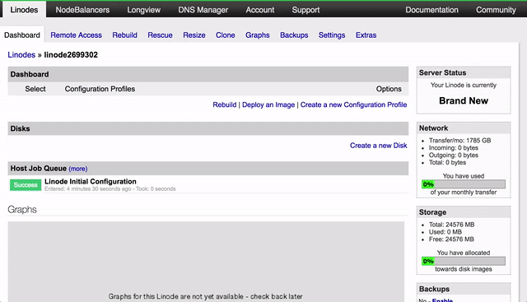Click the Configuration Profiles column header
Image resolution: width=527 pixels, height=302 pixels.
[100, 89]
